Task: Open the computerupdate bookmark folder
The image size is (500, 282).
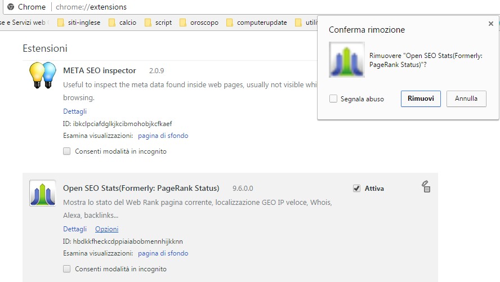Action: click(x=256, y=23)
